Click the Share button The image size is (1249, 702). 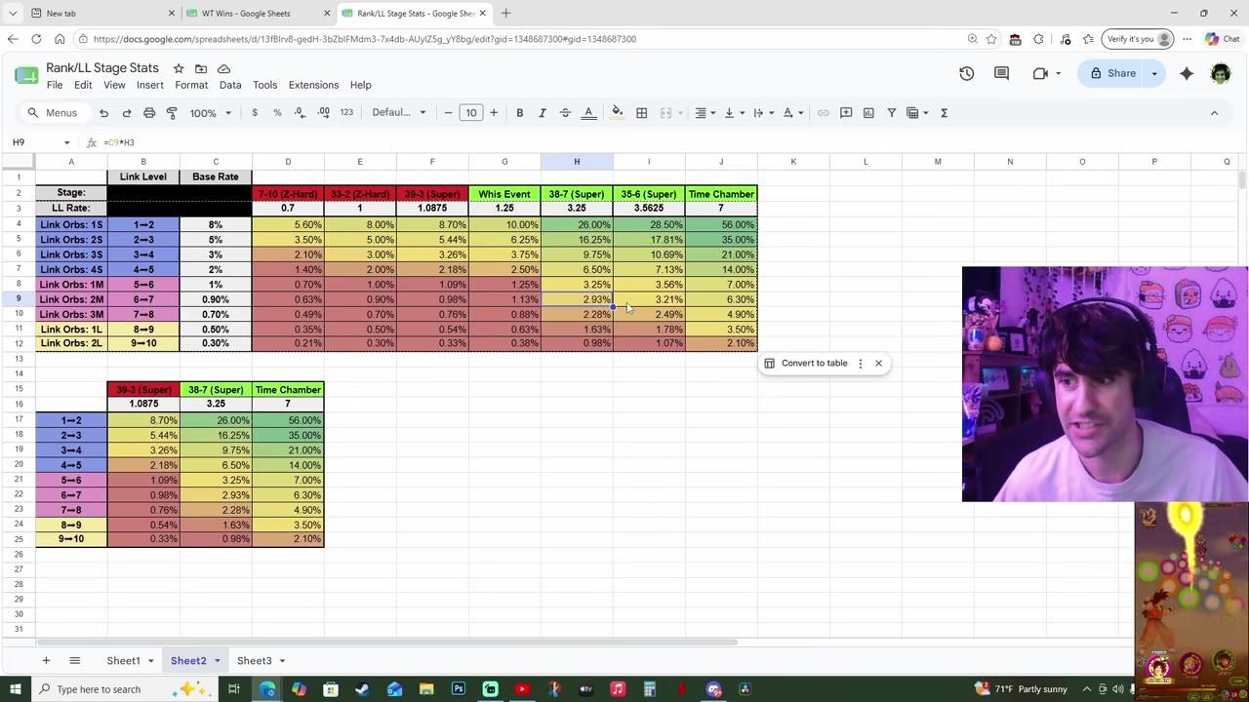(x=1112, y=73)
